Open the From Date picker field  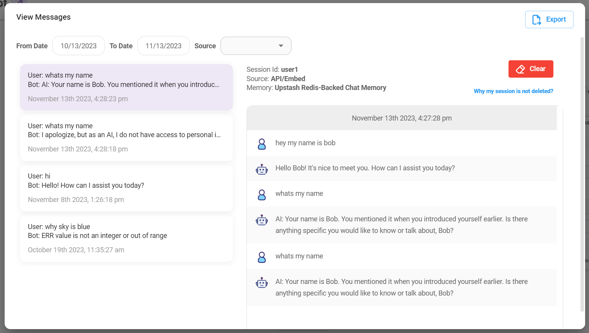[x=79, y=46]
